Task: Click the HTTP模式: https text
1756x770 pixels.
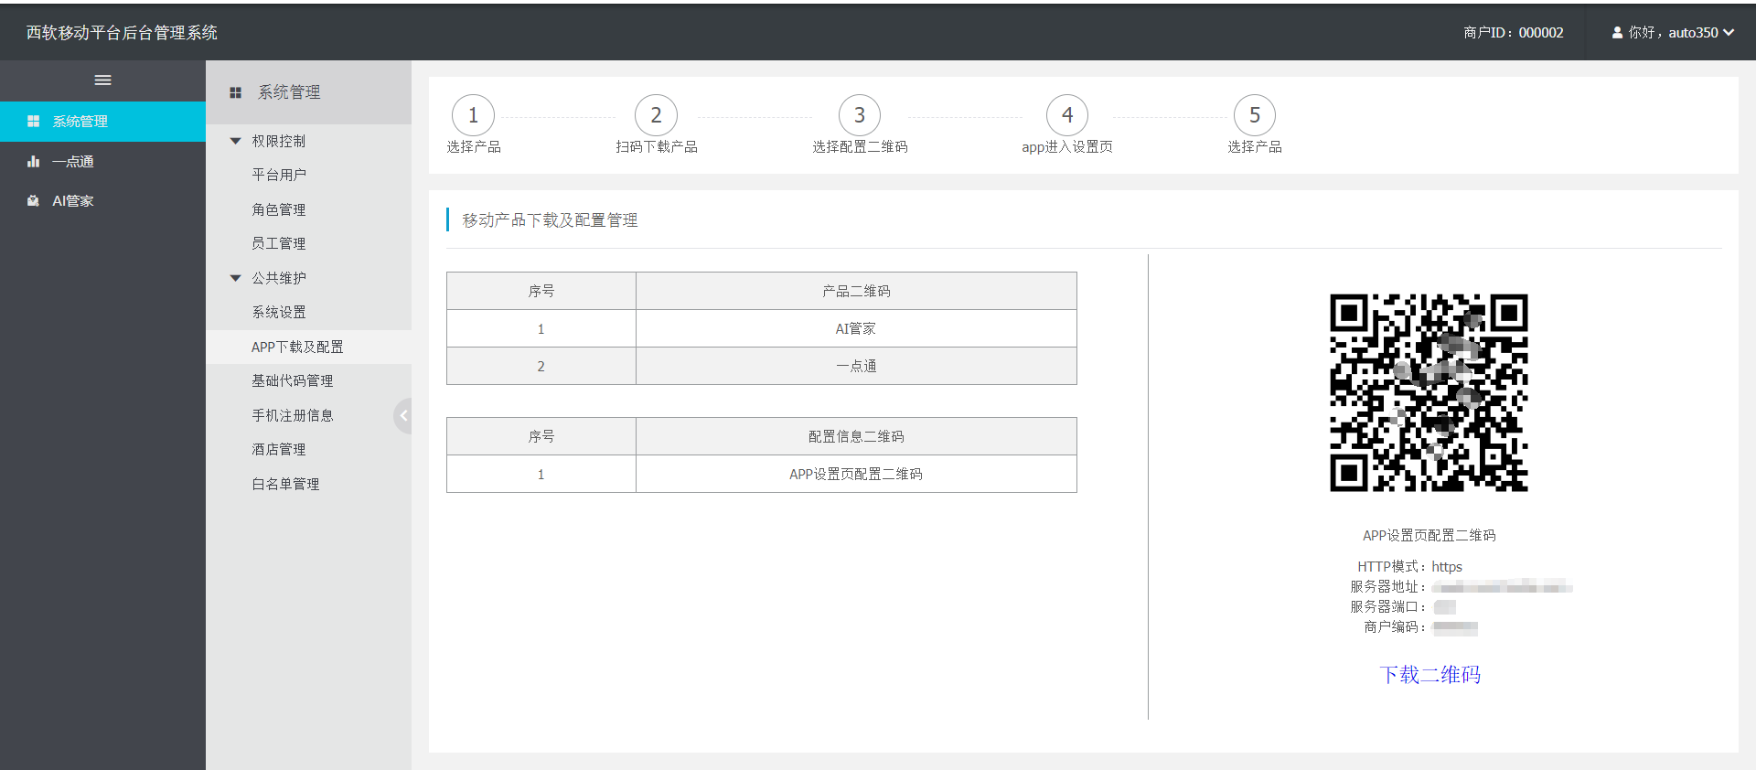Action: point(1409,567)
